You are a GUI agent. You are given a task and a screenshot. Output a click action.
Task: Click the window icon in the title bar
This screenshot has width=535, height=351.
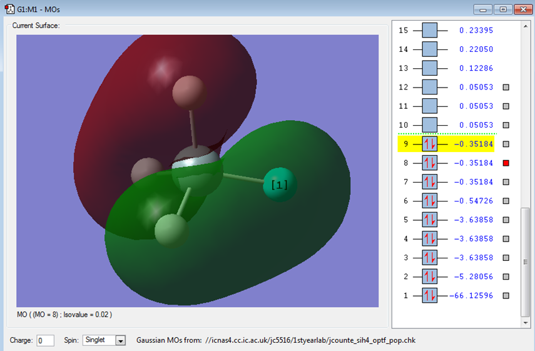[9, 9]
